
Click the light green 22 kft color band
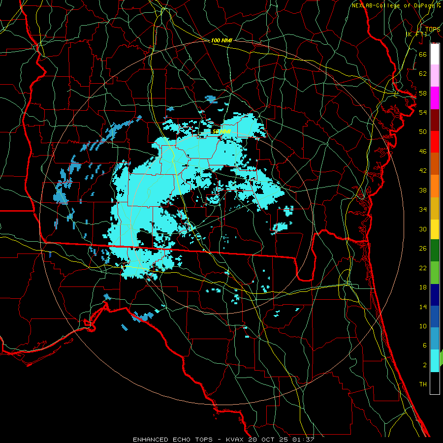435,273
